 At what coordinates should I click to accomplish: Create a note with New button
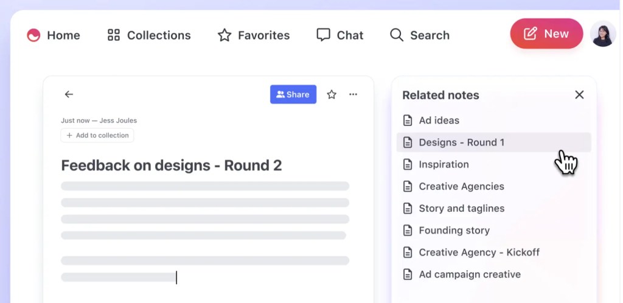tap(546, 33)
